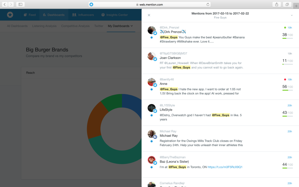Click the green segment of Reach donut
Viewport: 299px width, 187px height.
pos(112,102)
